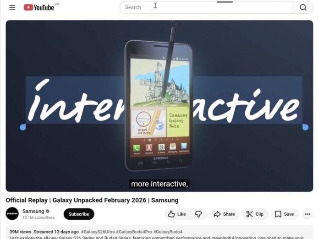Select the left blue selection handle

23,127
